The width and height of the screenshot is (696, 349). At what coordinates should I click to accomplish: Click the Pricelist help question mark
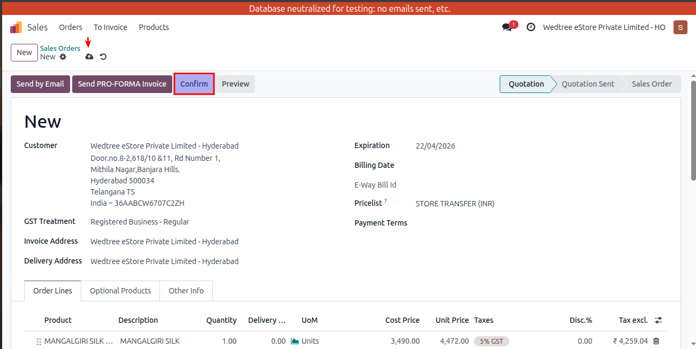coord(385,201)
